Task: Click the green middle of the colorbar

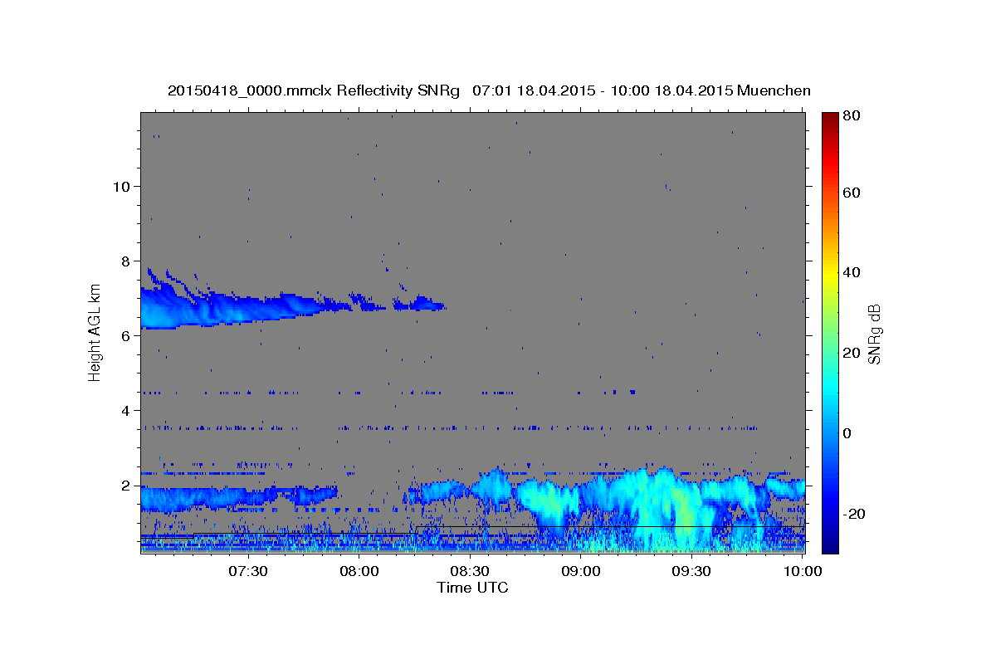Action: pyautogui.click(x=830, y=332)
